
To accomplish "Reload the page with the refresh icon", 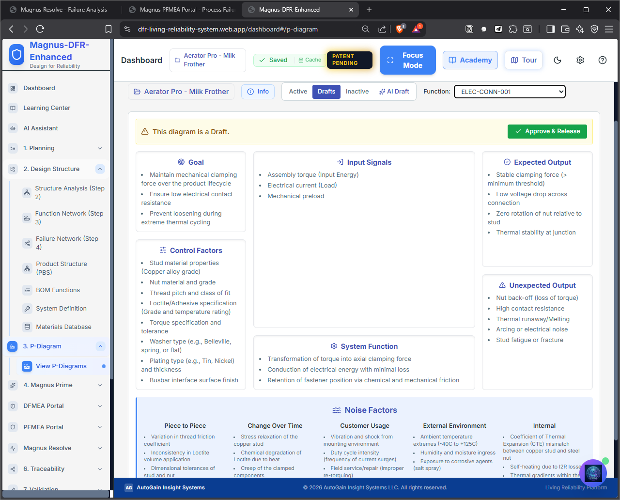I will point(40,29).
